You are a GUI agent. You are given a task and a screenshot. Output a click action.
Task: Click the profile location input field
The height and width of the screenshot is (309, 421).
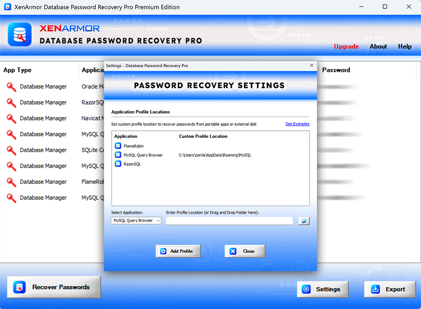[x=229, y=221]
